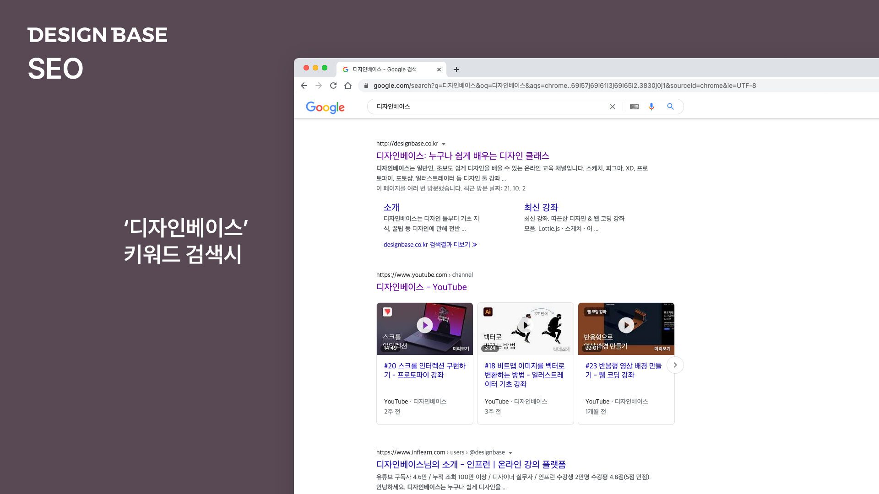This screenshot has width=879, height=494.
Task: Open #18 비트맵 이미지를 벡터로 변환하는 방법 title
Action: 524,375
